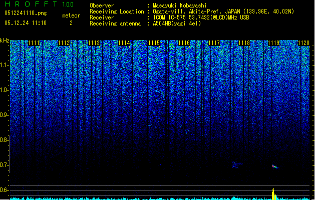Click the 0.6 kHz axis label

(x=4, y=190)
